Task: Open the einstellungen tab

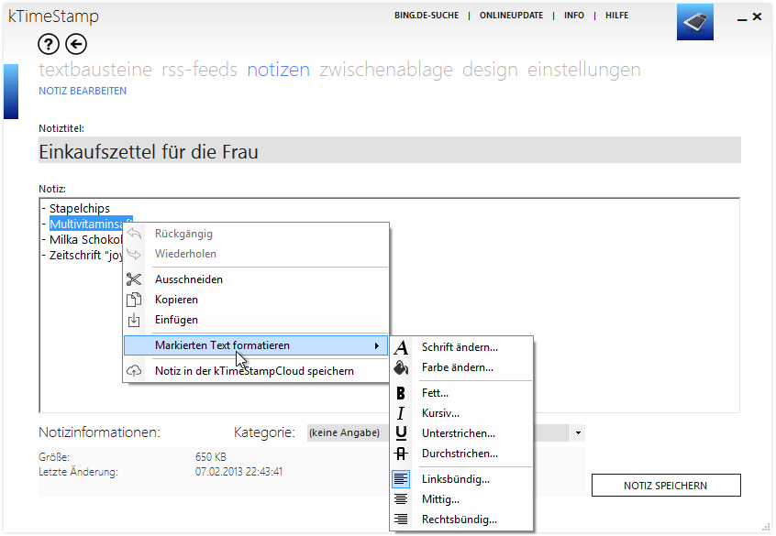Action: tap(584, 70)
